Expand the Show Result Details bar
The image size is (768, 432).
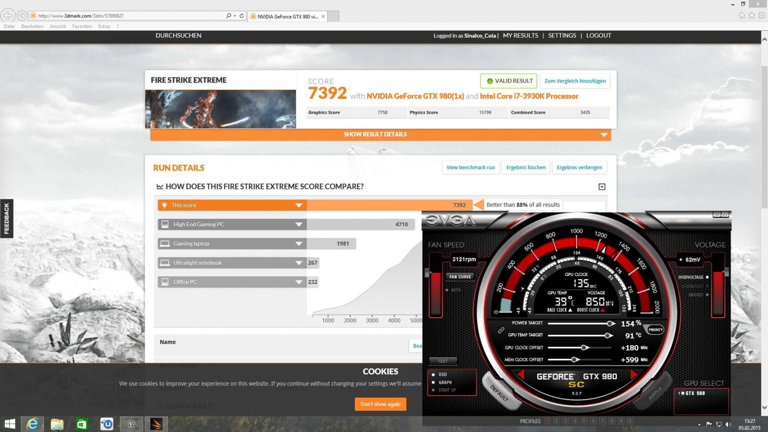click(x=380, y=134)
